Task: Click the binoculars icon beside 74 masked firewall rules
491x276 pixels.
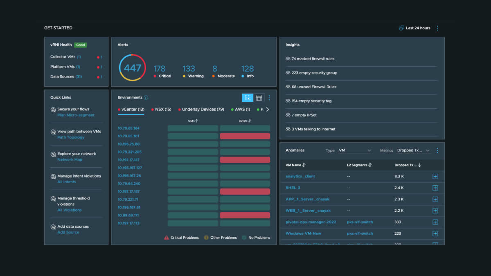Action: pyautogui.click(x=288, y=59)
